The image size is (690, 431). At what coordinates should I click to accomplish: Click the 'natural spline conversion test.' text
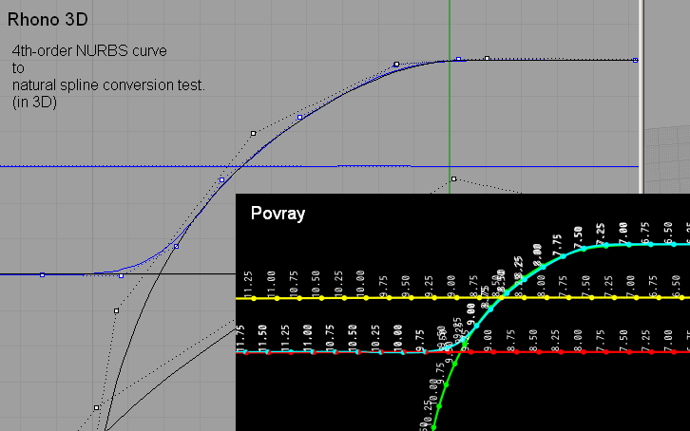(x=107, y=85)
